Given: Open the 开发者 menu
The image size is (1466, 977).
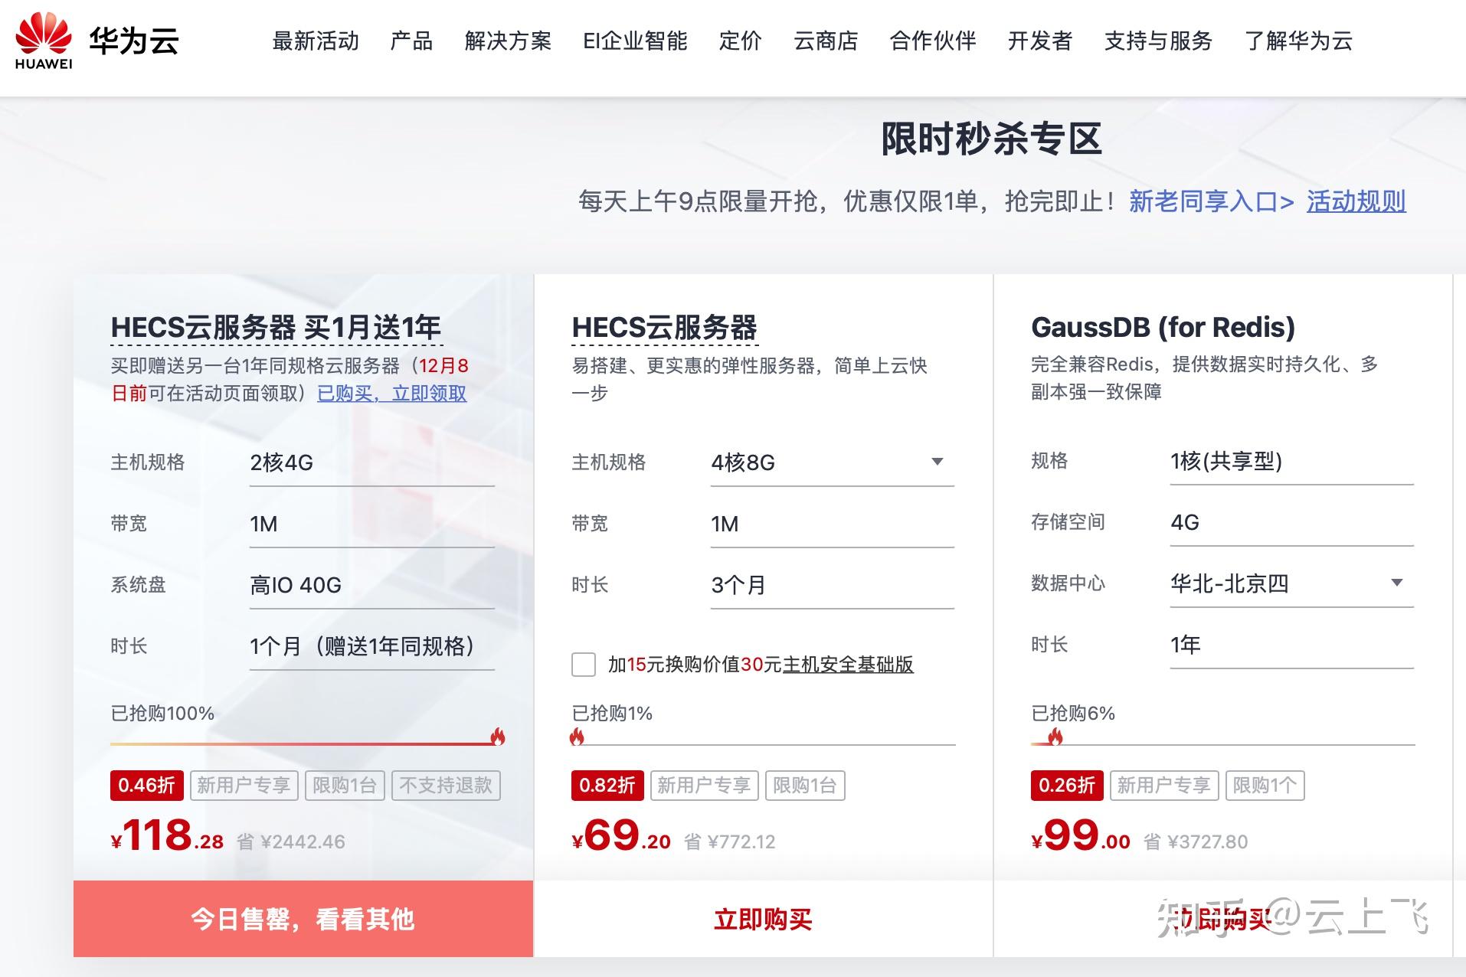Looking at the screenshot, I should point(1040,41).
